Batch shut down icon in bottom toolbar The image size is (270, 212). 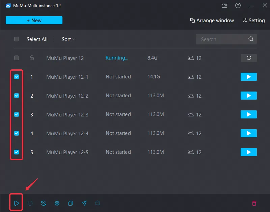coord(30,203)
